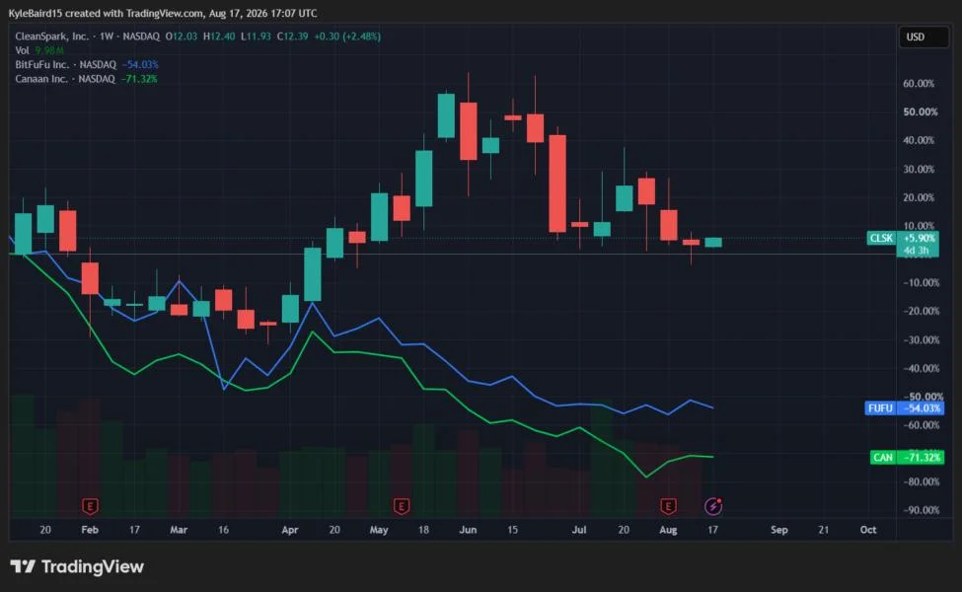Click the high value H12.40
The height and width of the screenshot is (592, 962).
219,37
